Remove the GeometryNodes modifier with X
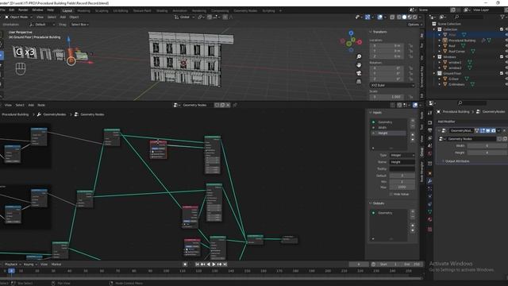This screenshot has width=508, height=286. [x=504, y=130]
